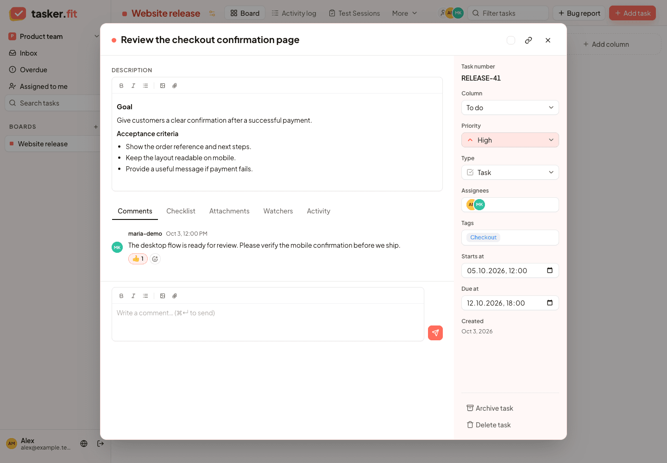This screenshot has width=667, height=463.
Task: Click the Bug report button
Action: click(x=579, y=13)
